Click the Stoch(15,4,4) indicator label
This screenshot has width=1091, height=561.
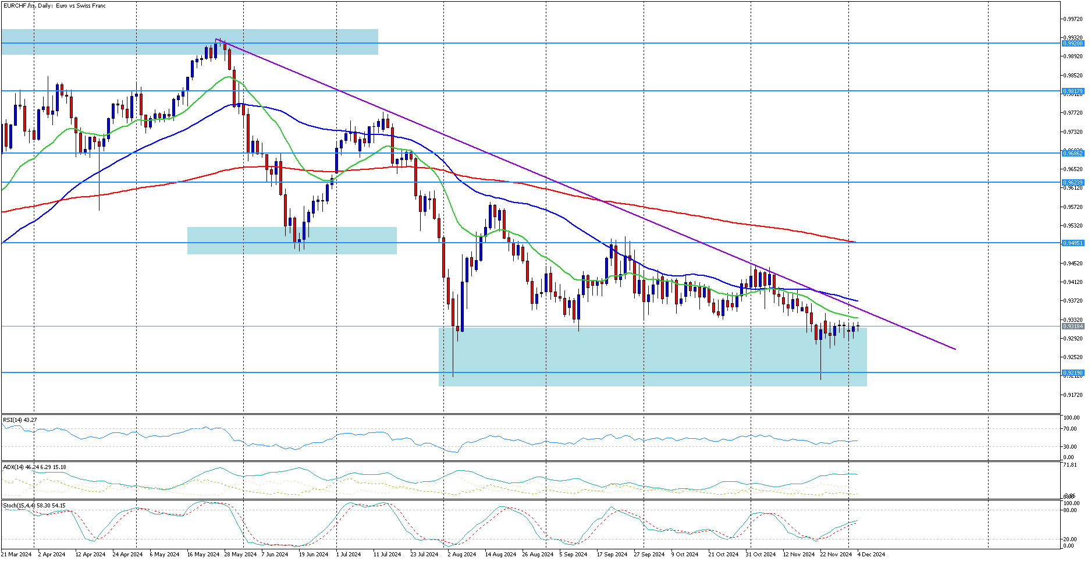34,505
